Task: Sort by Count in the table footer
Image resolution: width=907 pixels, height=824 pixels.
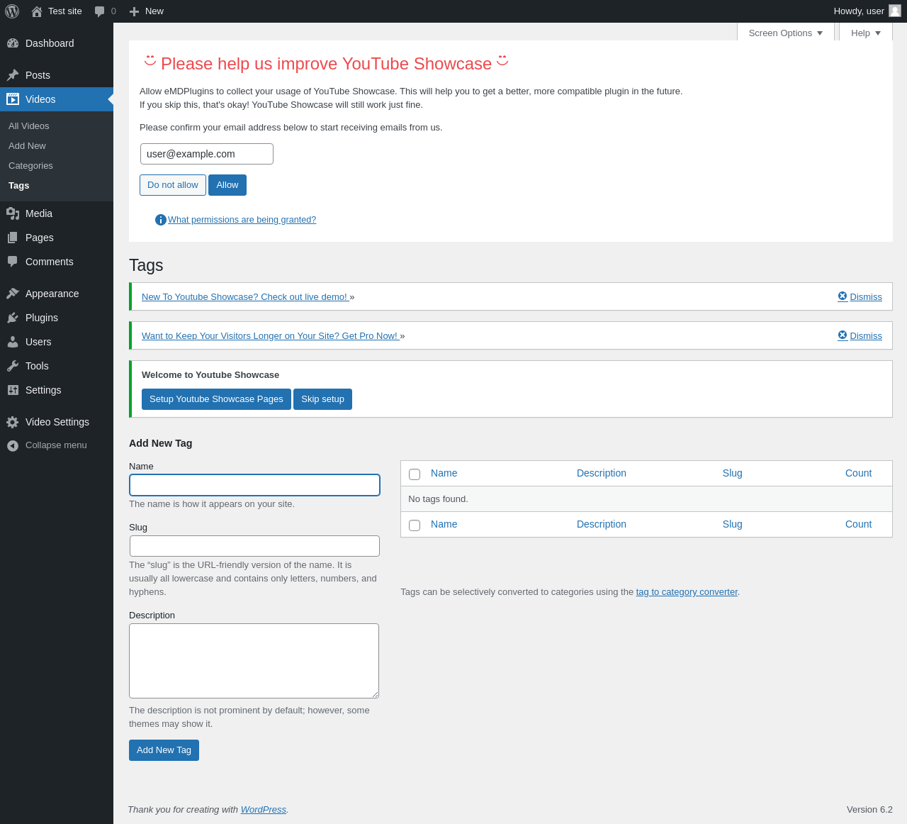Action: (x=858, y=524)
